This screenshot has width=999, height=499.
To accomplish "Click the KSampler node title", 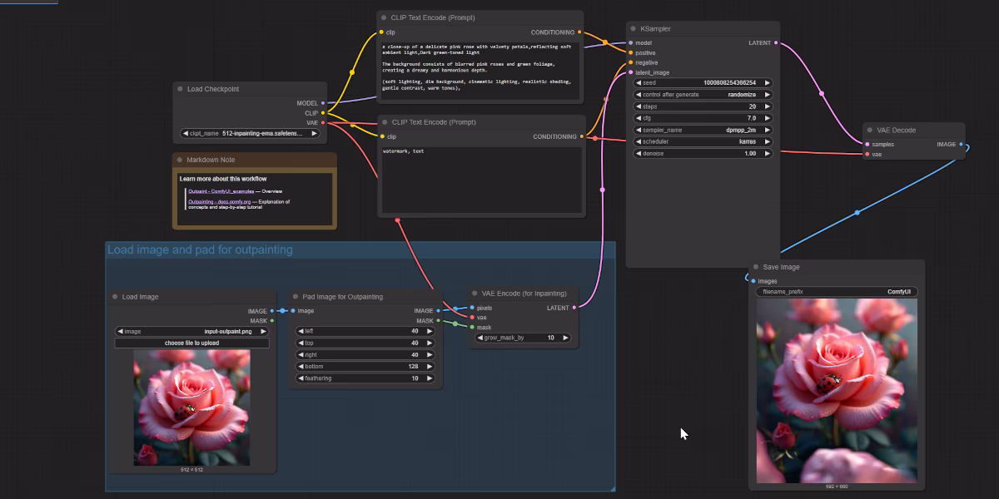I will point(655,29).
